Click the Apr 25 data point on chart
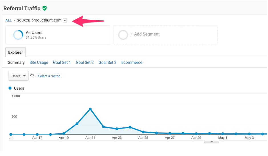This screenshot has width=268, height=156. coord(143,132)
